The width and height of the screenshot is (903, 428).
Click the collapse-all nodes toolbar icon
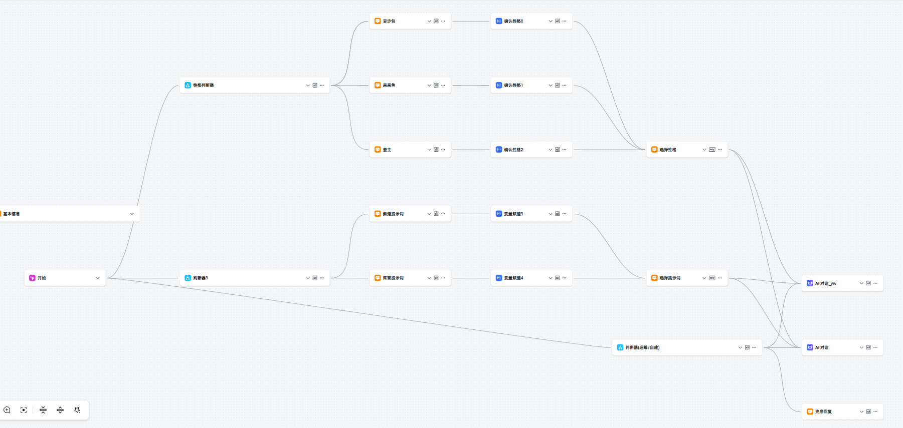[x=43, y=410]
